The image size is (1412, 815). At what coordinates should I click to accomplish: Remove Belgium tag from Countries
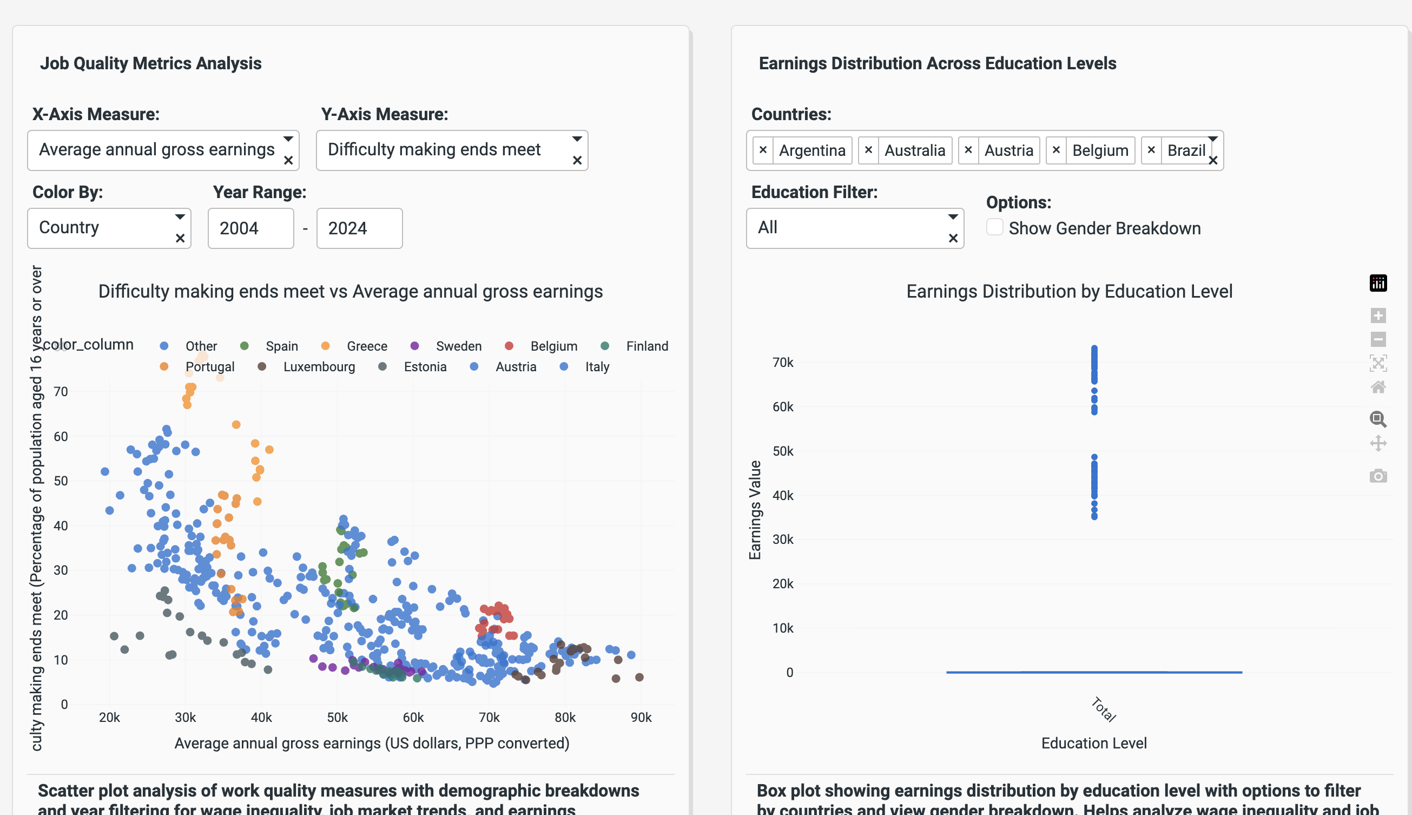click(1055, 150)
